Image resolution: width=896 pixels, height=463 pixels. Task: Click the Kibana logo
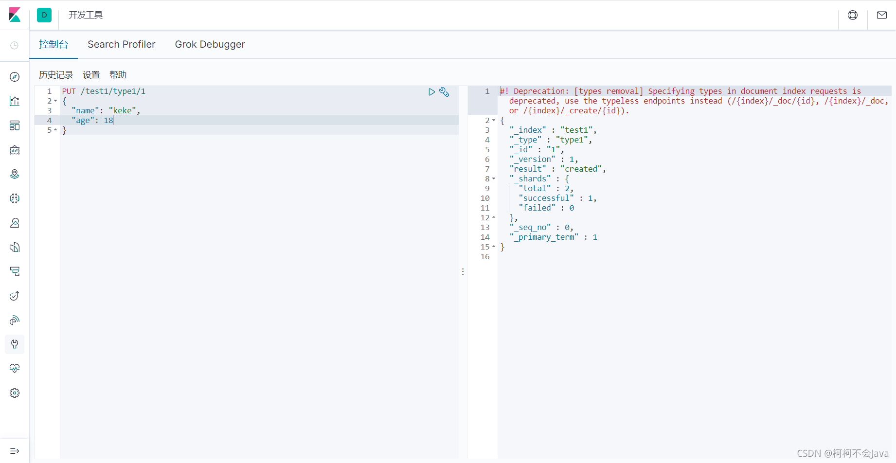pyautogui.click(x=15, y=15)
